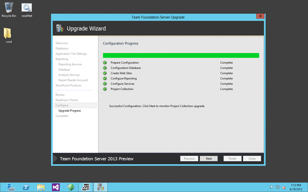Launch PowerShell from the taskbar
308x192 pixels.
[26, 187]
